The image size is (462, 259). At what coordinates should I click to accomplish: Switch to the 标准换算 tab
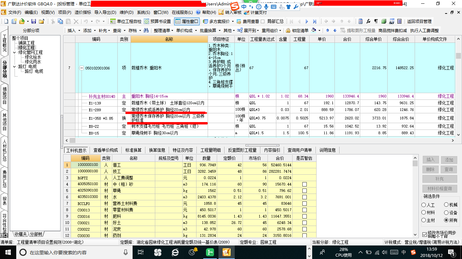tap(133, 150)
